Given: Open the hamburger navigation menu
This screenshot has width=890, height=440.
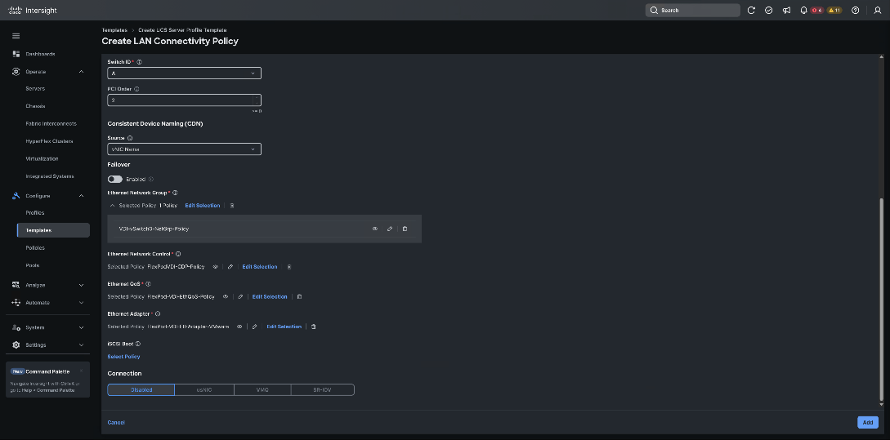Looking at the screenshot, I should pos(16,36).
